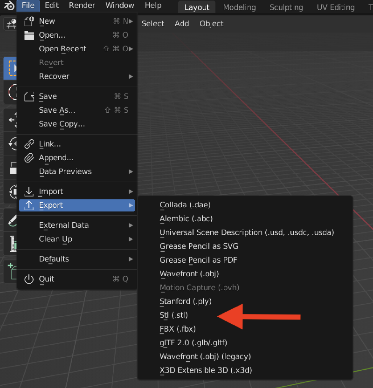Click the Open folder icon
This screenshot has width=373, height=388.
coord(29,35)
